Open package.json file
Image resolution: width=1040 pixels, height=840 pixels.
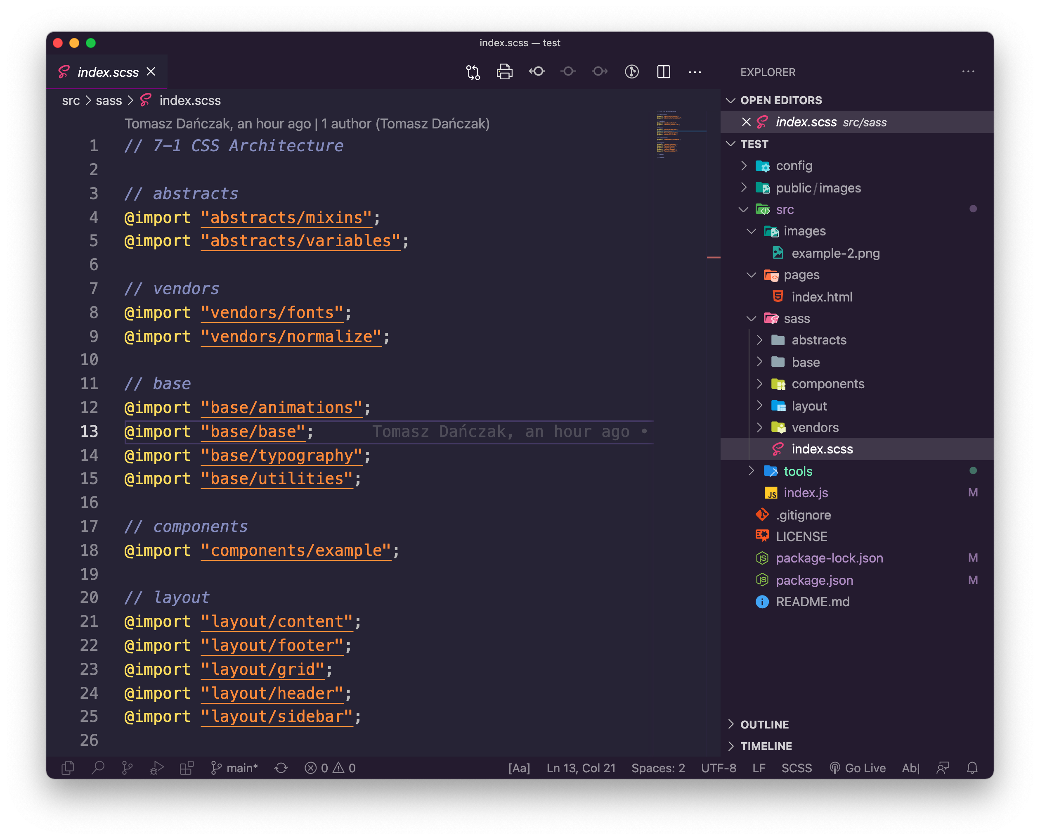[x=857, y=580]
